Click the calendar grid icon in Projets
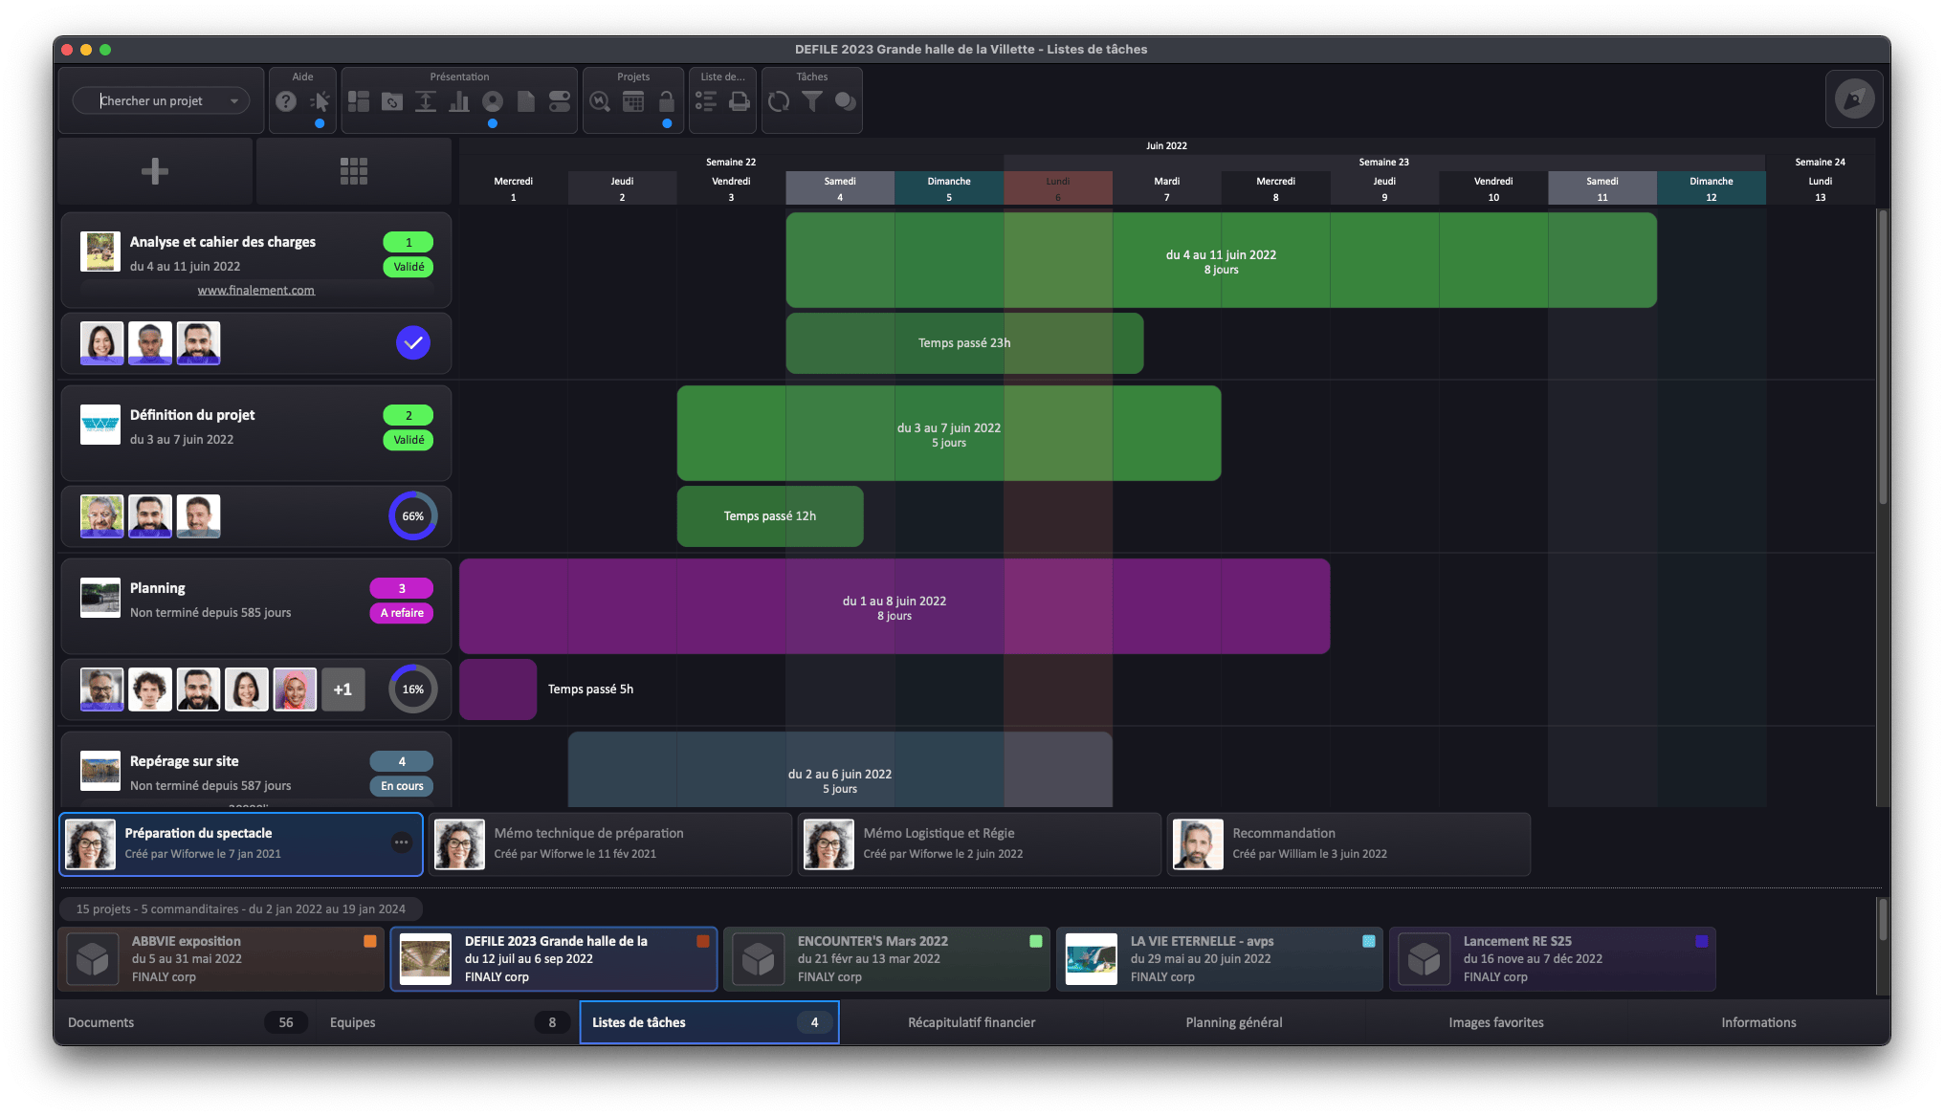Image resolution: width=1944 pixels, height=1116 pixels. (x=633, y=100)
